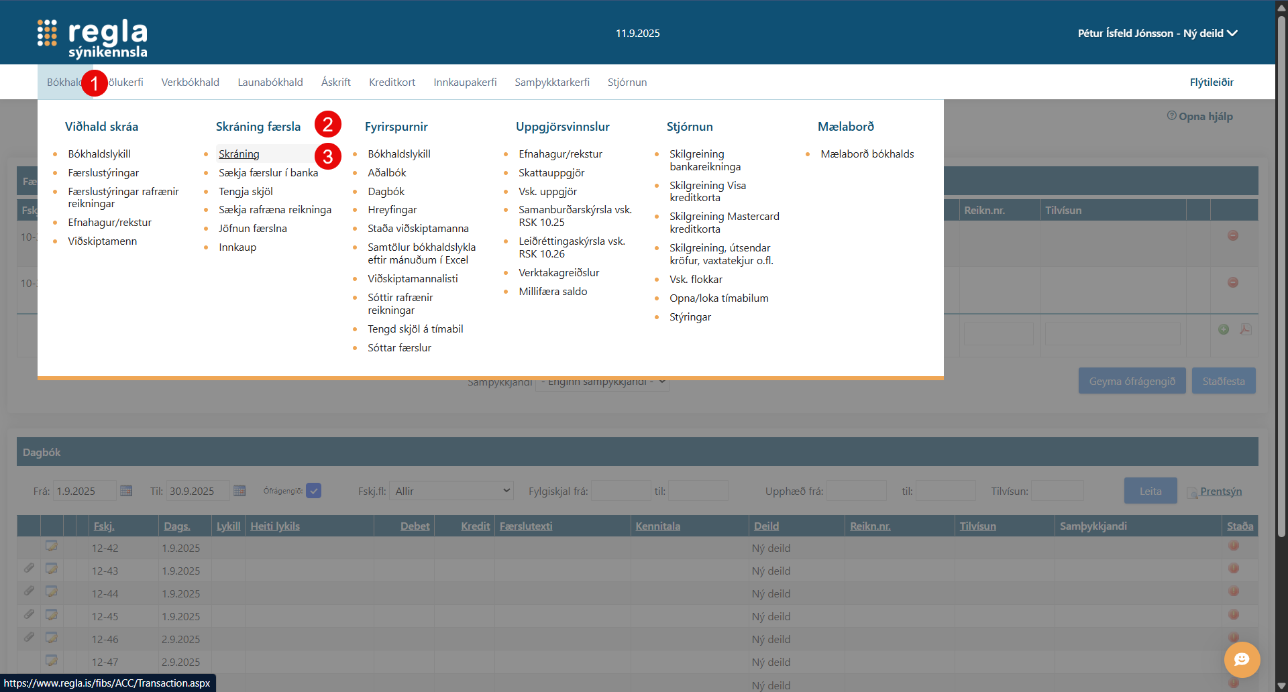
Task: Open Mælaborð bókhalds link
Action: (867, 154)
